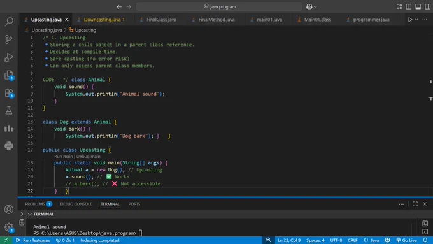The height and width of the screenshot is (244, 433).
Task: Open the Testing flask view
Action: click(x=9, y=110)
